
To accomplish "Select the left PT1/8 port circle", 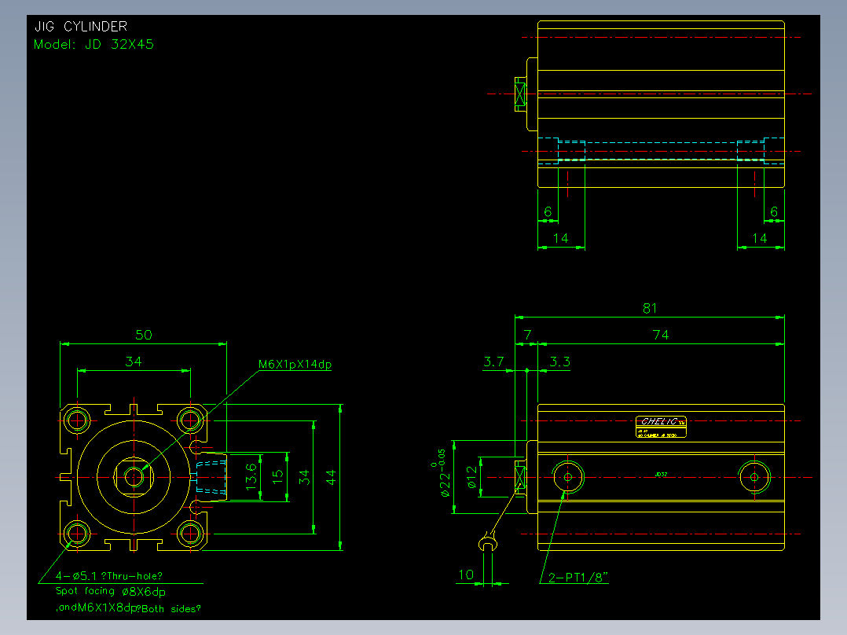I will [x=568, y=477].
